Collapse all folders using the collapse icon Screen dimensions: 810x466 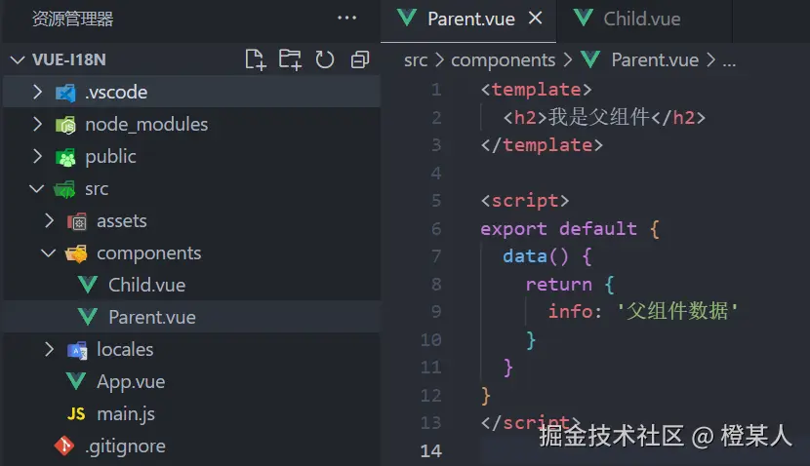(360, 59)
